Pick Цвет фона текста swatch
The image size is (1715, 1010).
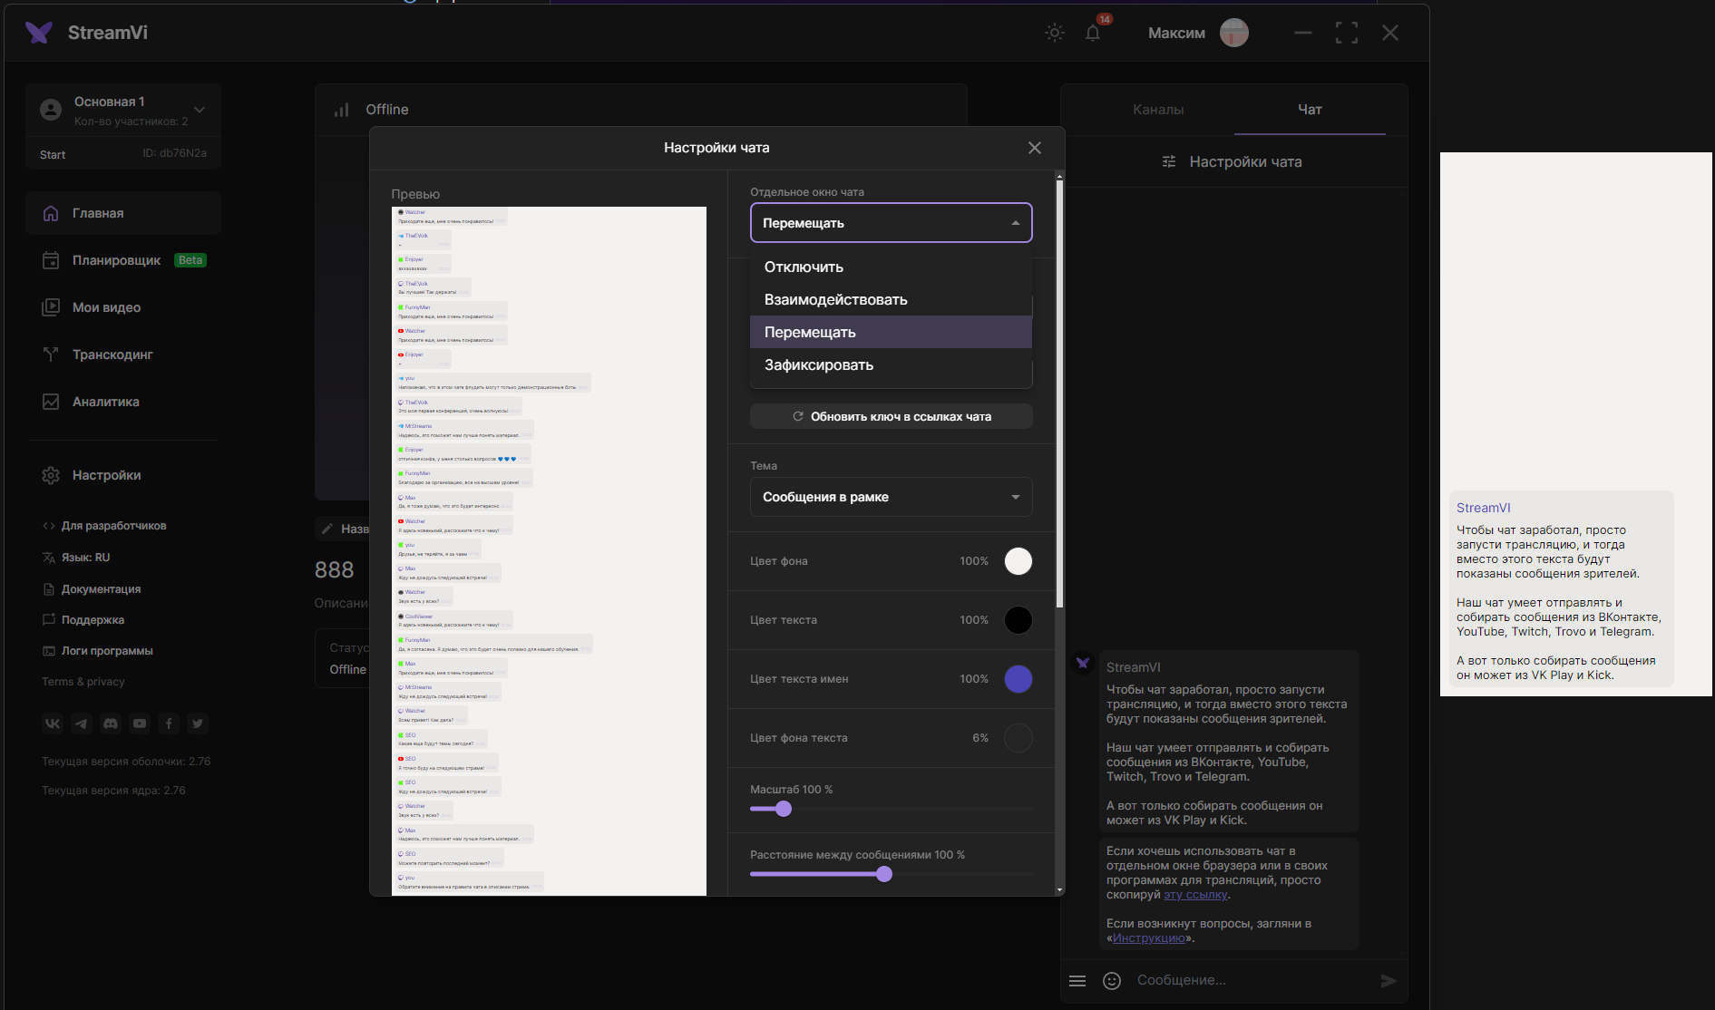coord(1018,738)
